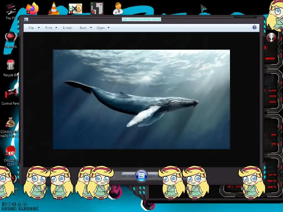Select the CHUZZIN CUM red fuzzy icon
The width and height of the screenshot is (283, 212).
click(x=11, y=156)
